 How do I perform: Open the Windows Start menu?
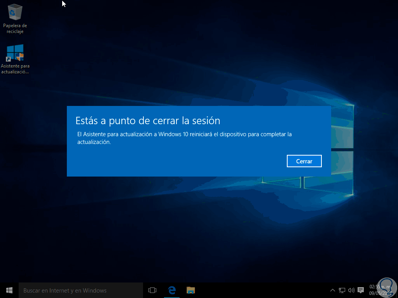click(x=9, y=290)
